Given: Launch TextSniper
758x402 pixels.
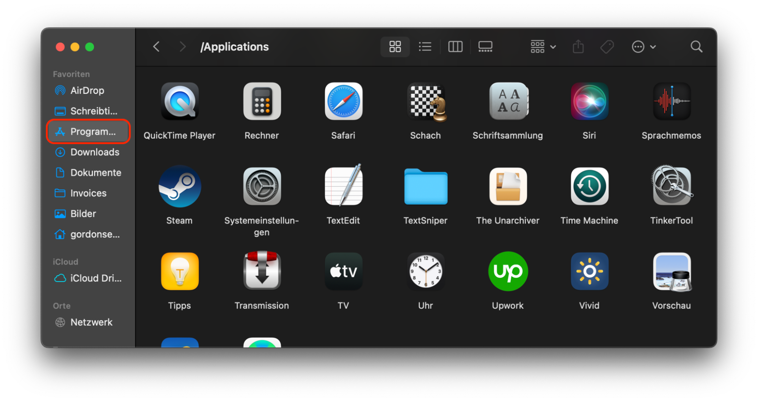Looking at the screenshot, I should click(x=425, y=187).
